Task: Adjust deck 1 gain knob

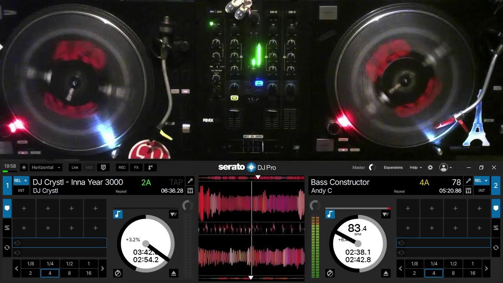Action: 188,206
